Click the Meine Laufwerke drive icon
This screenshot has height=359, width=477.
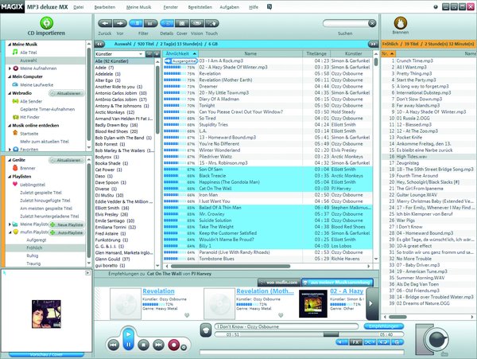coord(15,84)
